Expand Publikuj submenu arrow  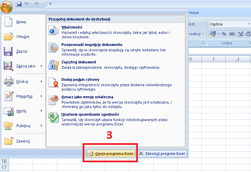[41, 125]
